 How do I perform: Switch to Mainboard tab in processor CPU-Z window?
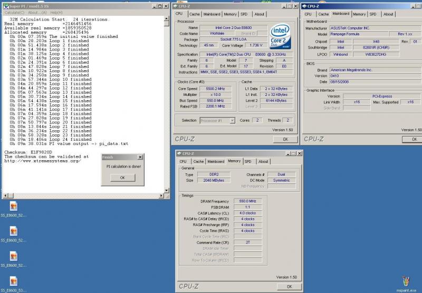(x=212, y=14)
